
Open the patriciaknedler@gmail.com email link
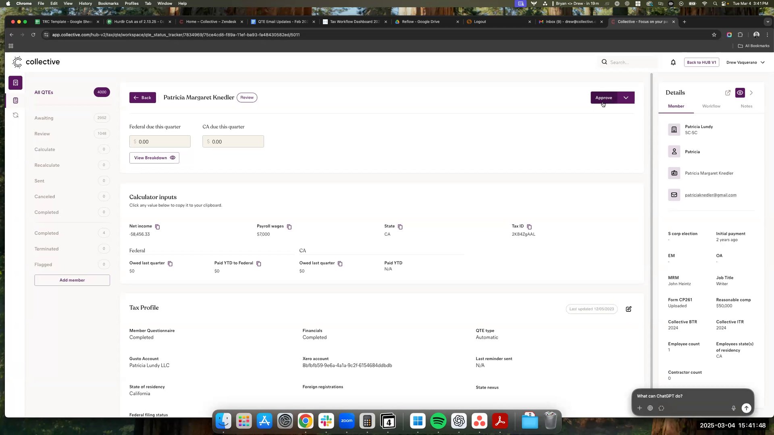click(710, 195)
